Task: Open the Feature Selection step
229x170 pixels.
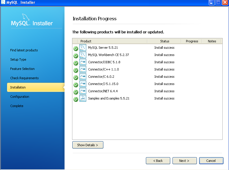Action: tap(22, 69)
